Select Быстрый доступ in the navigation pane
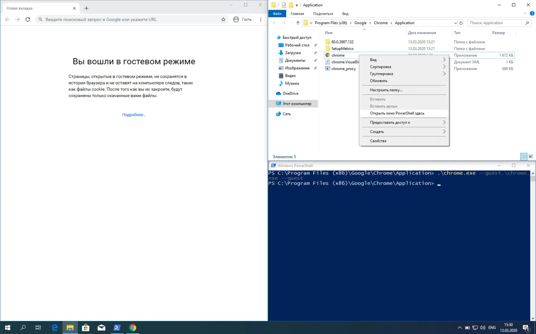This screenshot has height=334, width=536. 297,37
